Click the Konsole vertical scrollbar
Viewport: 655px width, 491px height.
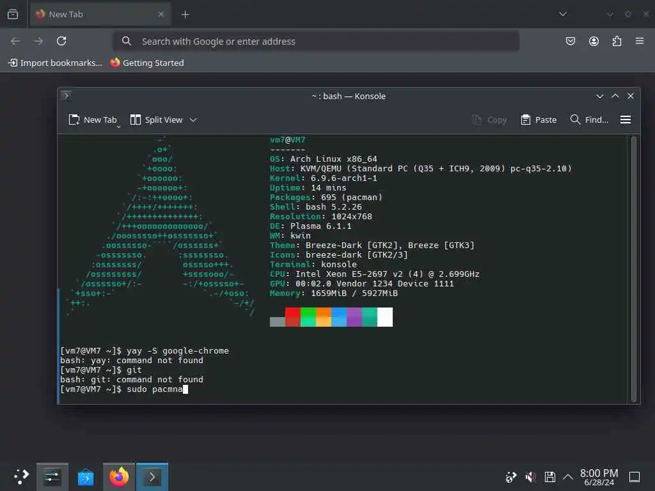[634, 269]
